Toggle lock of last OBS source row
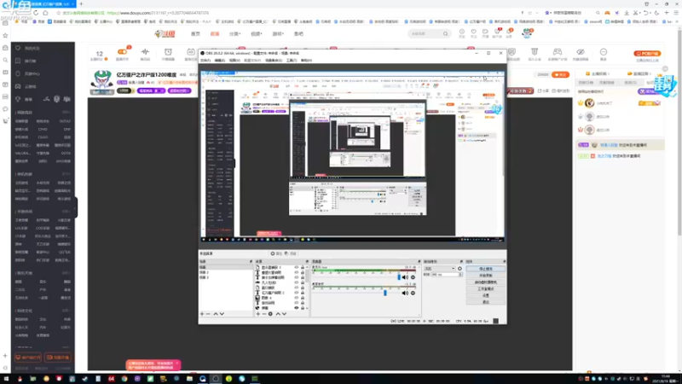682x384 pixels. click(x=303, y=308)
